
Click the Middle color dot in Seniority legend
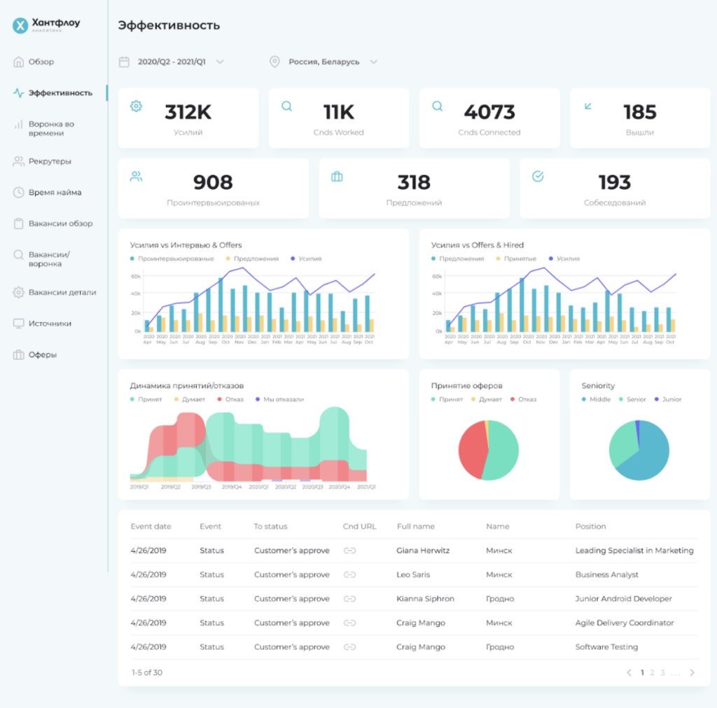click(584, 399)
